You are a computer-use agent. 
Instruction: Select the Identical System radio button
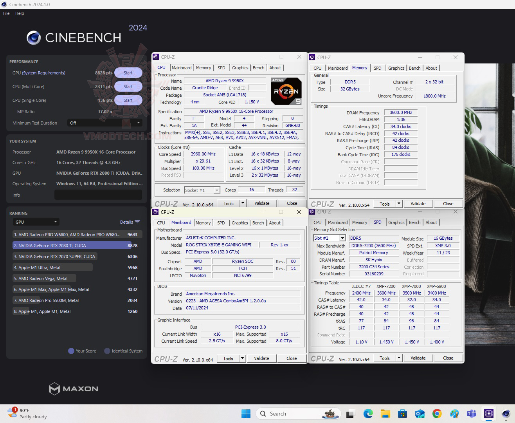tap(106, 351)
